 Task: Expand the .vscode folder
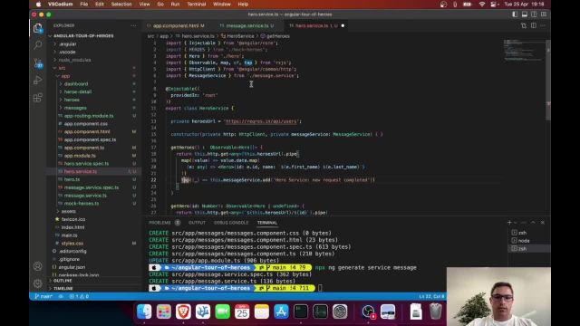(67, 53)
